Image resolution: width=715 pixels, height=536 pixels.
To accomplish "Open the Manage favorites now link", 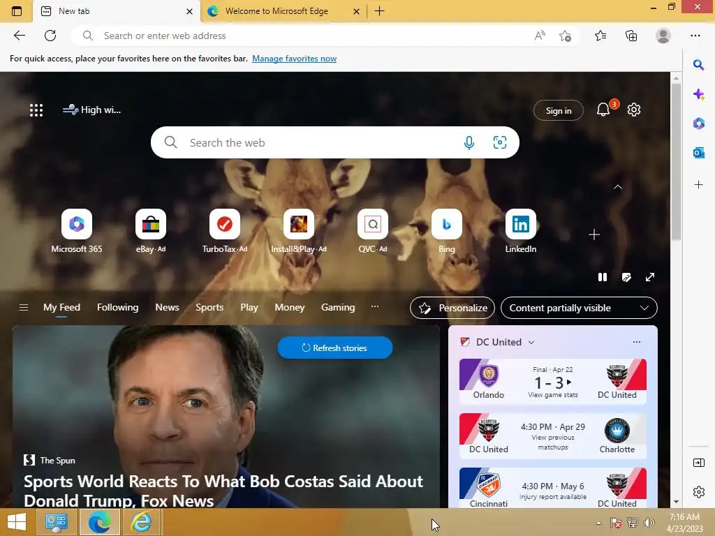I will pyautogui.click(x=294, y=59).
